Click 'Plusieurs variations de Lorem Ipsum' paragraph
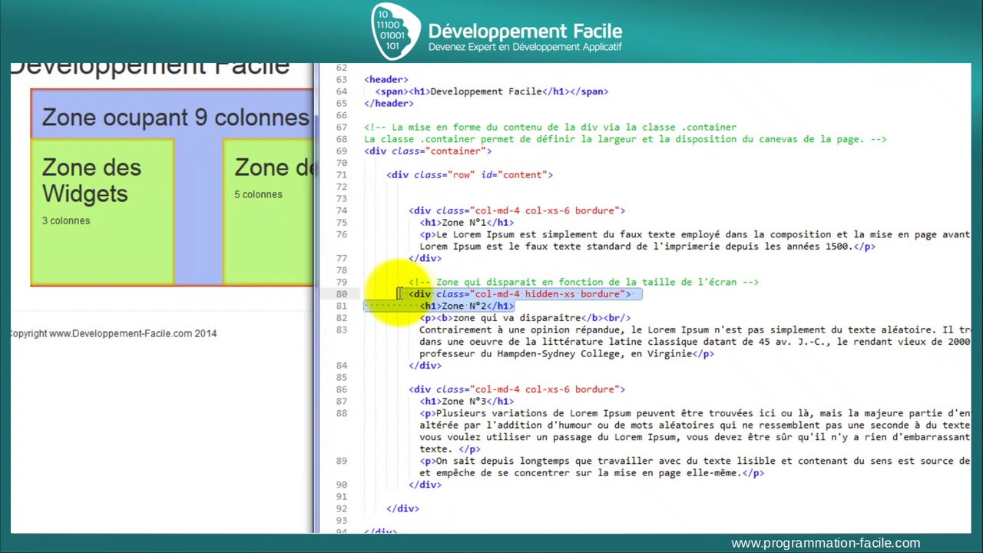The width and height of the screenshot is (983, 553). click(x=695, y=413)
